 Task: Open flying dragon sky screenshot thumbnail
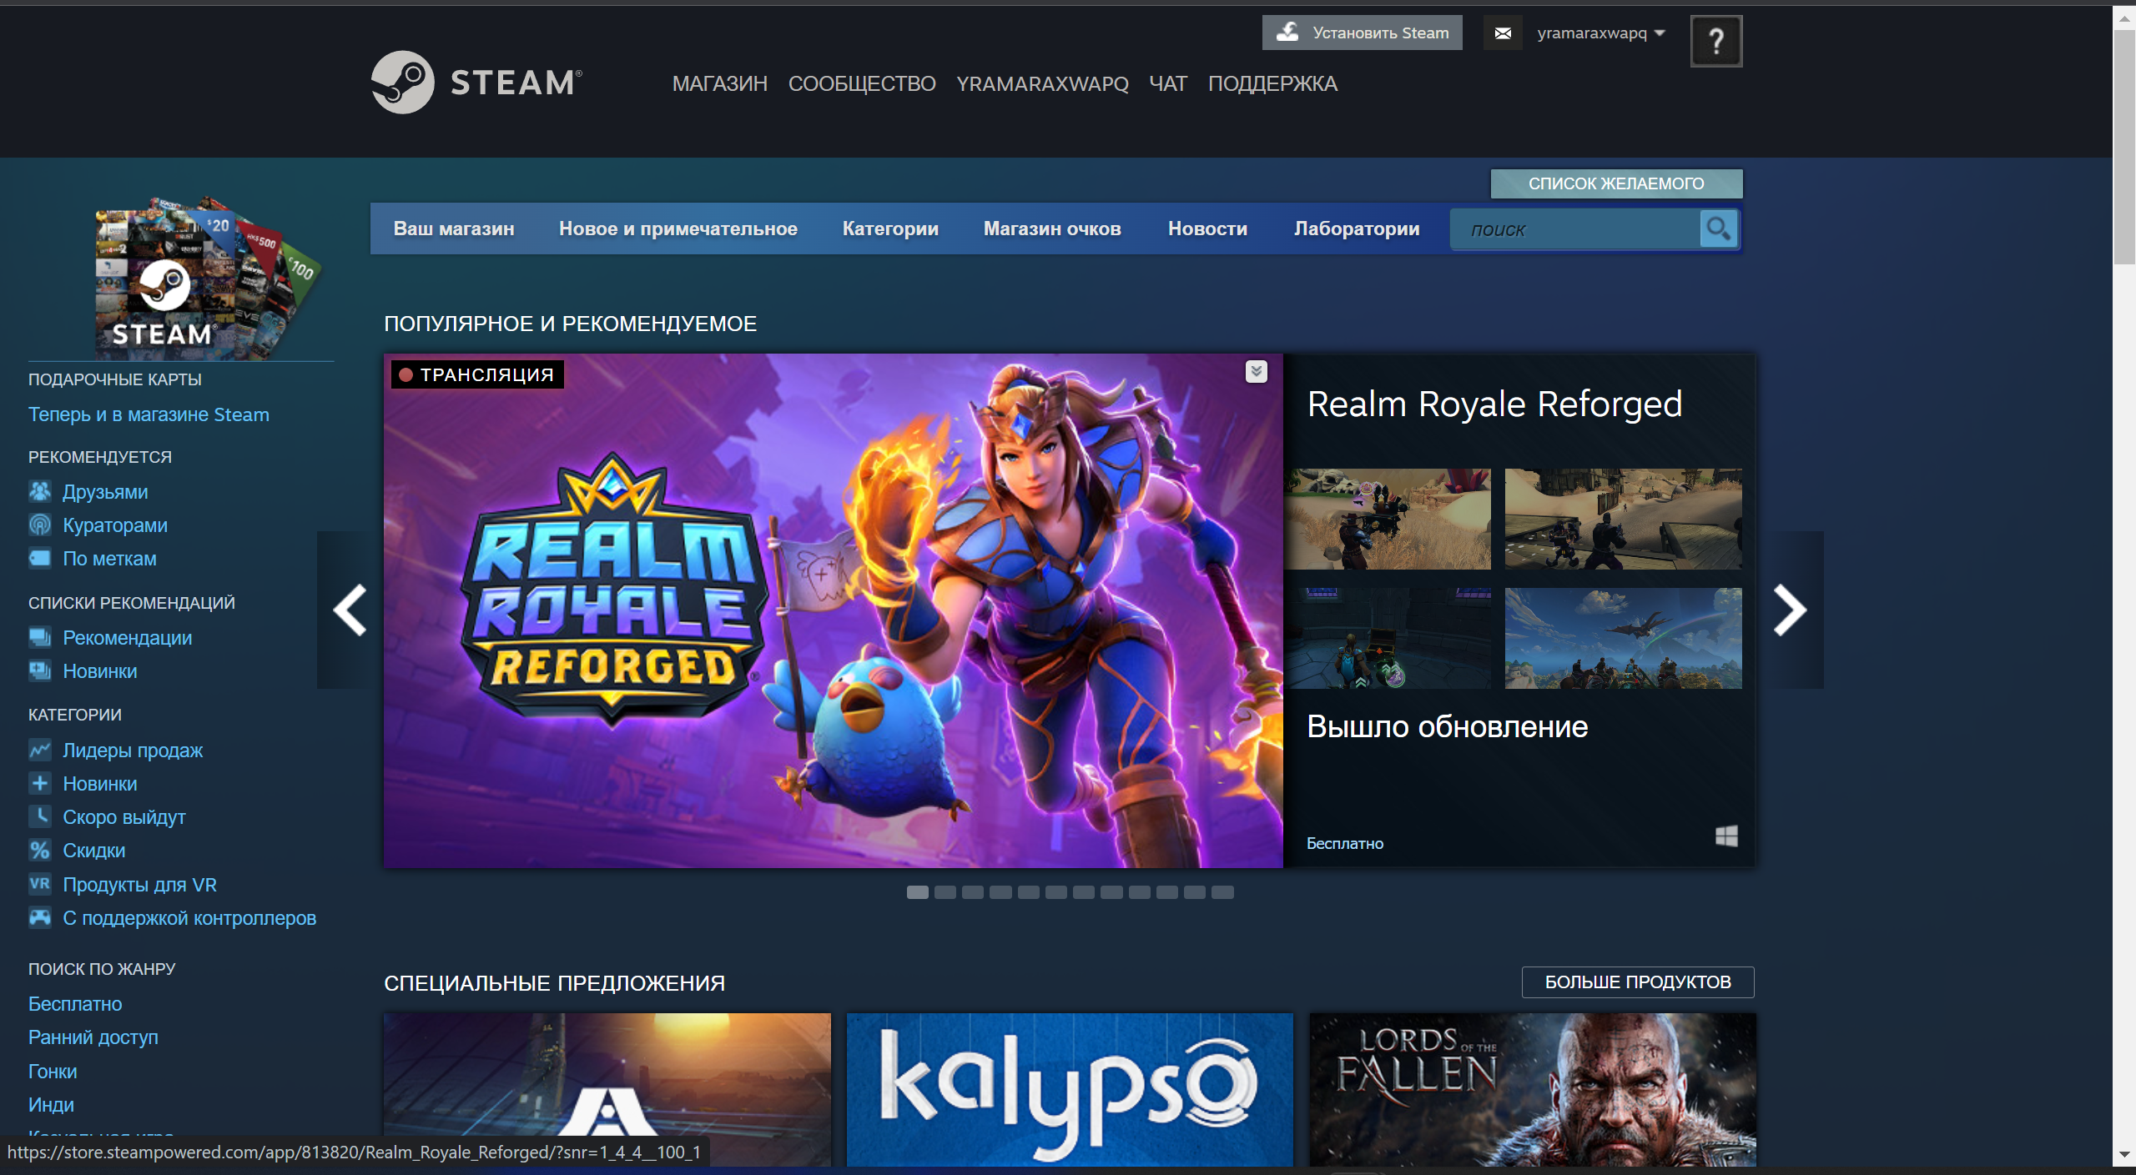(x=1623, y=638)
